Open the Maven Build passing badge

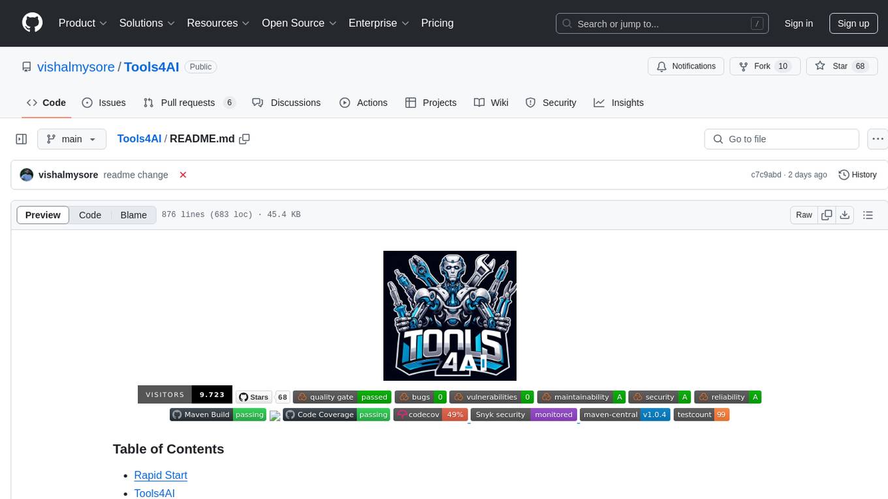pos(217,415)
